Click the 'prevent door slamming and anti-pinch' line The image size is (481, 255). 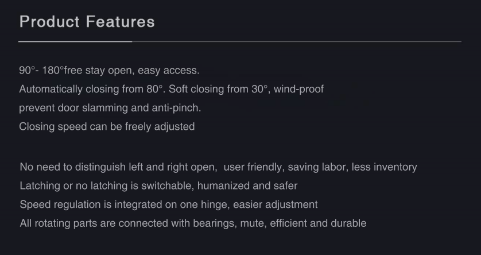110,108
